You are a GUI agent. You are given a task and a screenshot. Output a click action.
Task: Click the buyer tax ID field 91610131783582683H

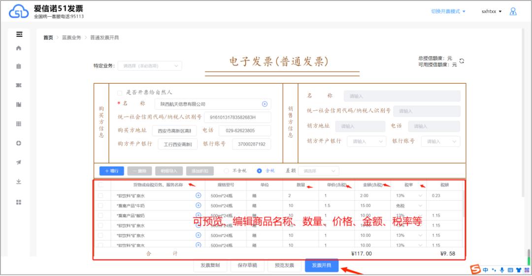[237, 117]
